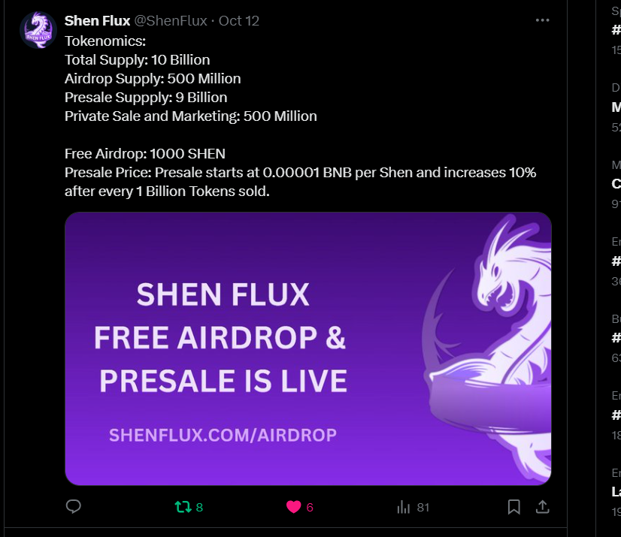
Task: Click the SHENFLUX.COM/AIRDROP text in the image
Action: tap(223, 436)
